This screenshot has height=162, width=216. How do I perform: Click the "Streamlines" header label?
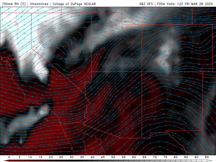[39, 4]
